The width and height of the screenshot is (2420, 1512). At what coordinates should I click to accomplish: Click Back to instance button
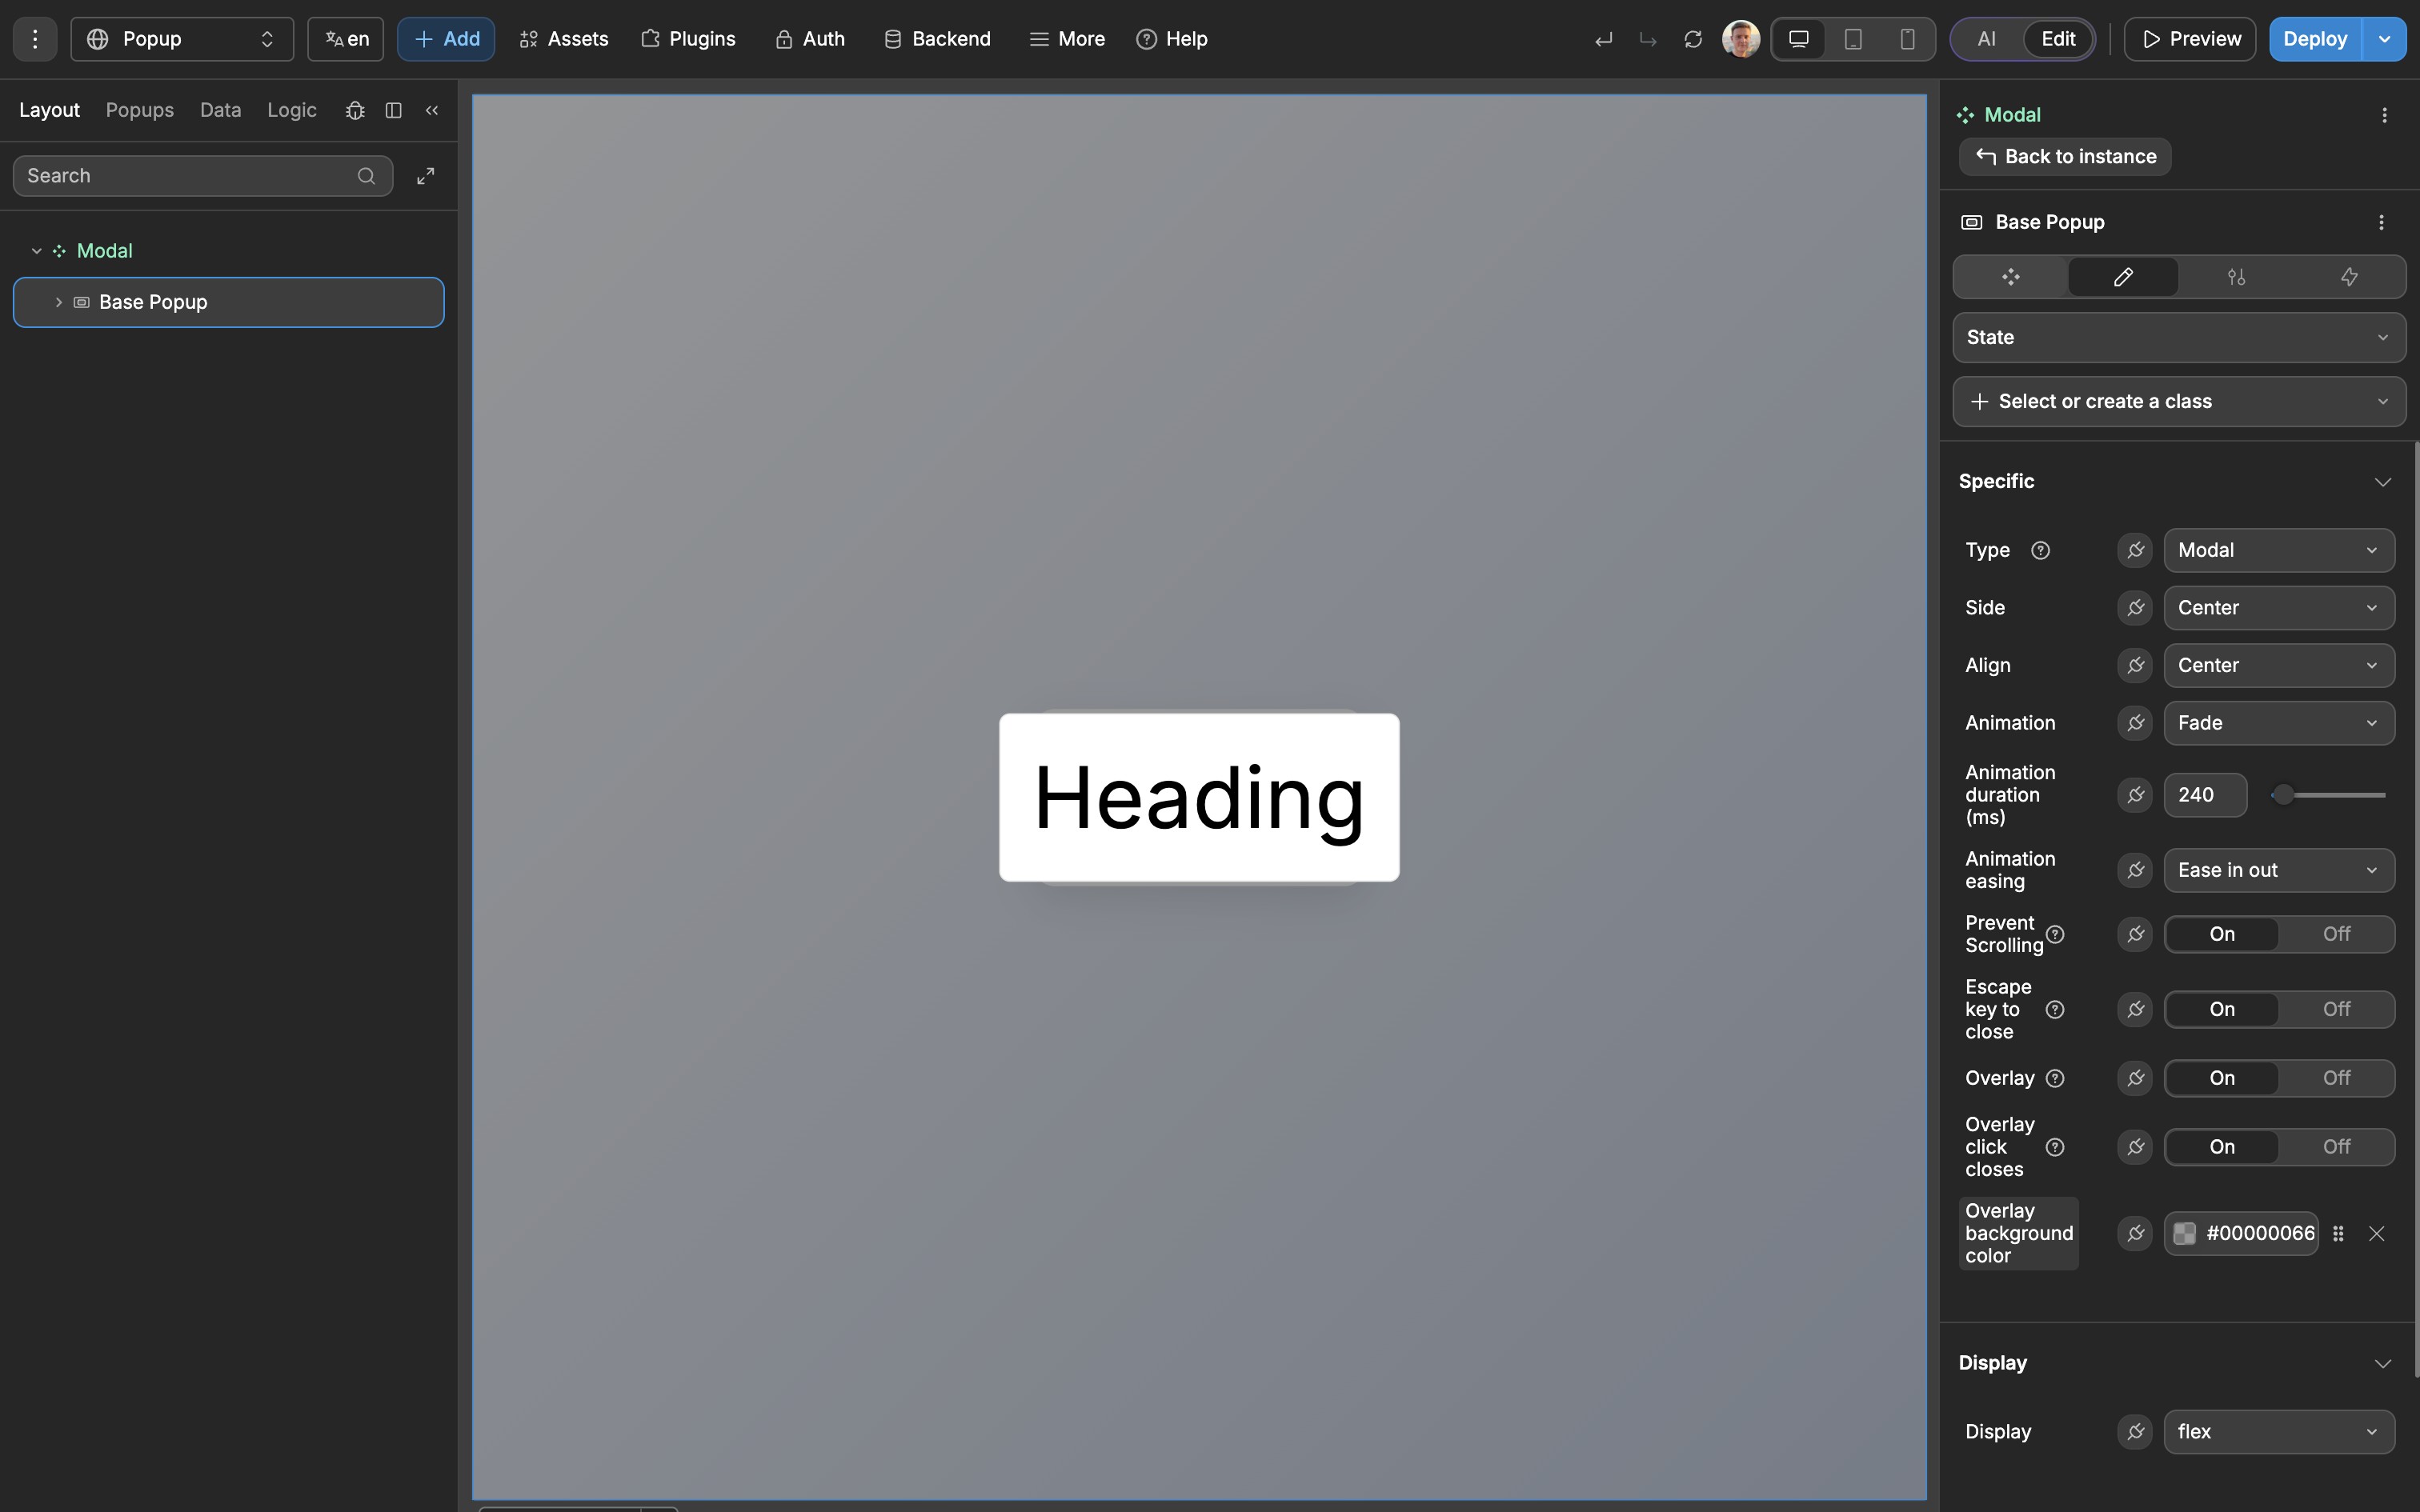pyautogui.click(x=2065, y=157)
